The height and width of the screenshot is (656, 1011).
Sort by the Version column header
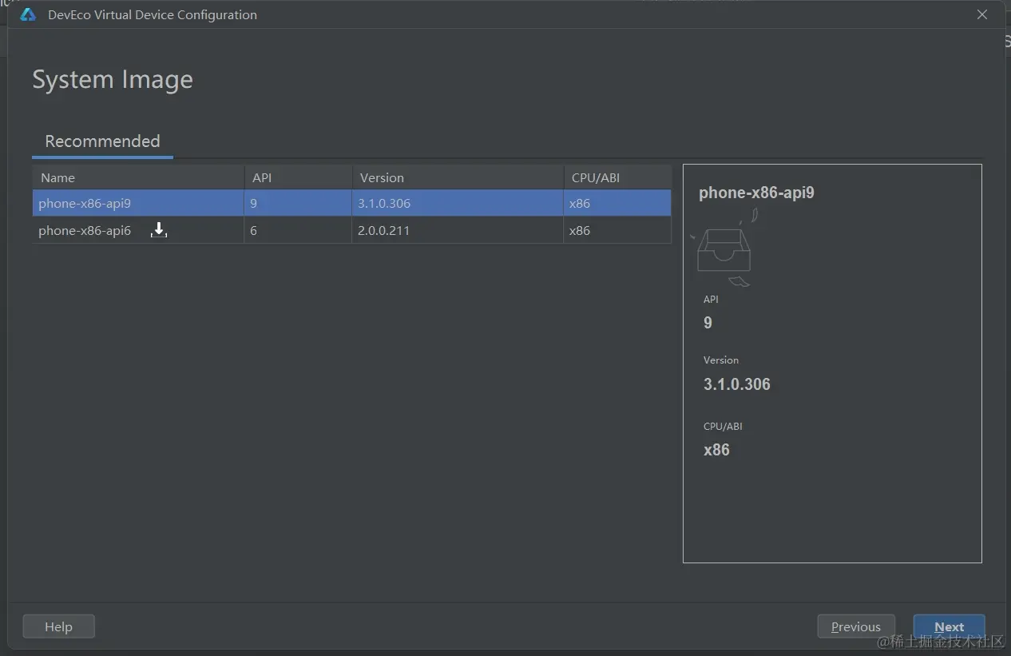pos(458,177)
